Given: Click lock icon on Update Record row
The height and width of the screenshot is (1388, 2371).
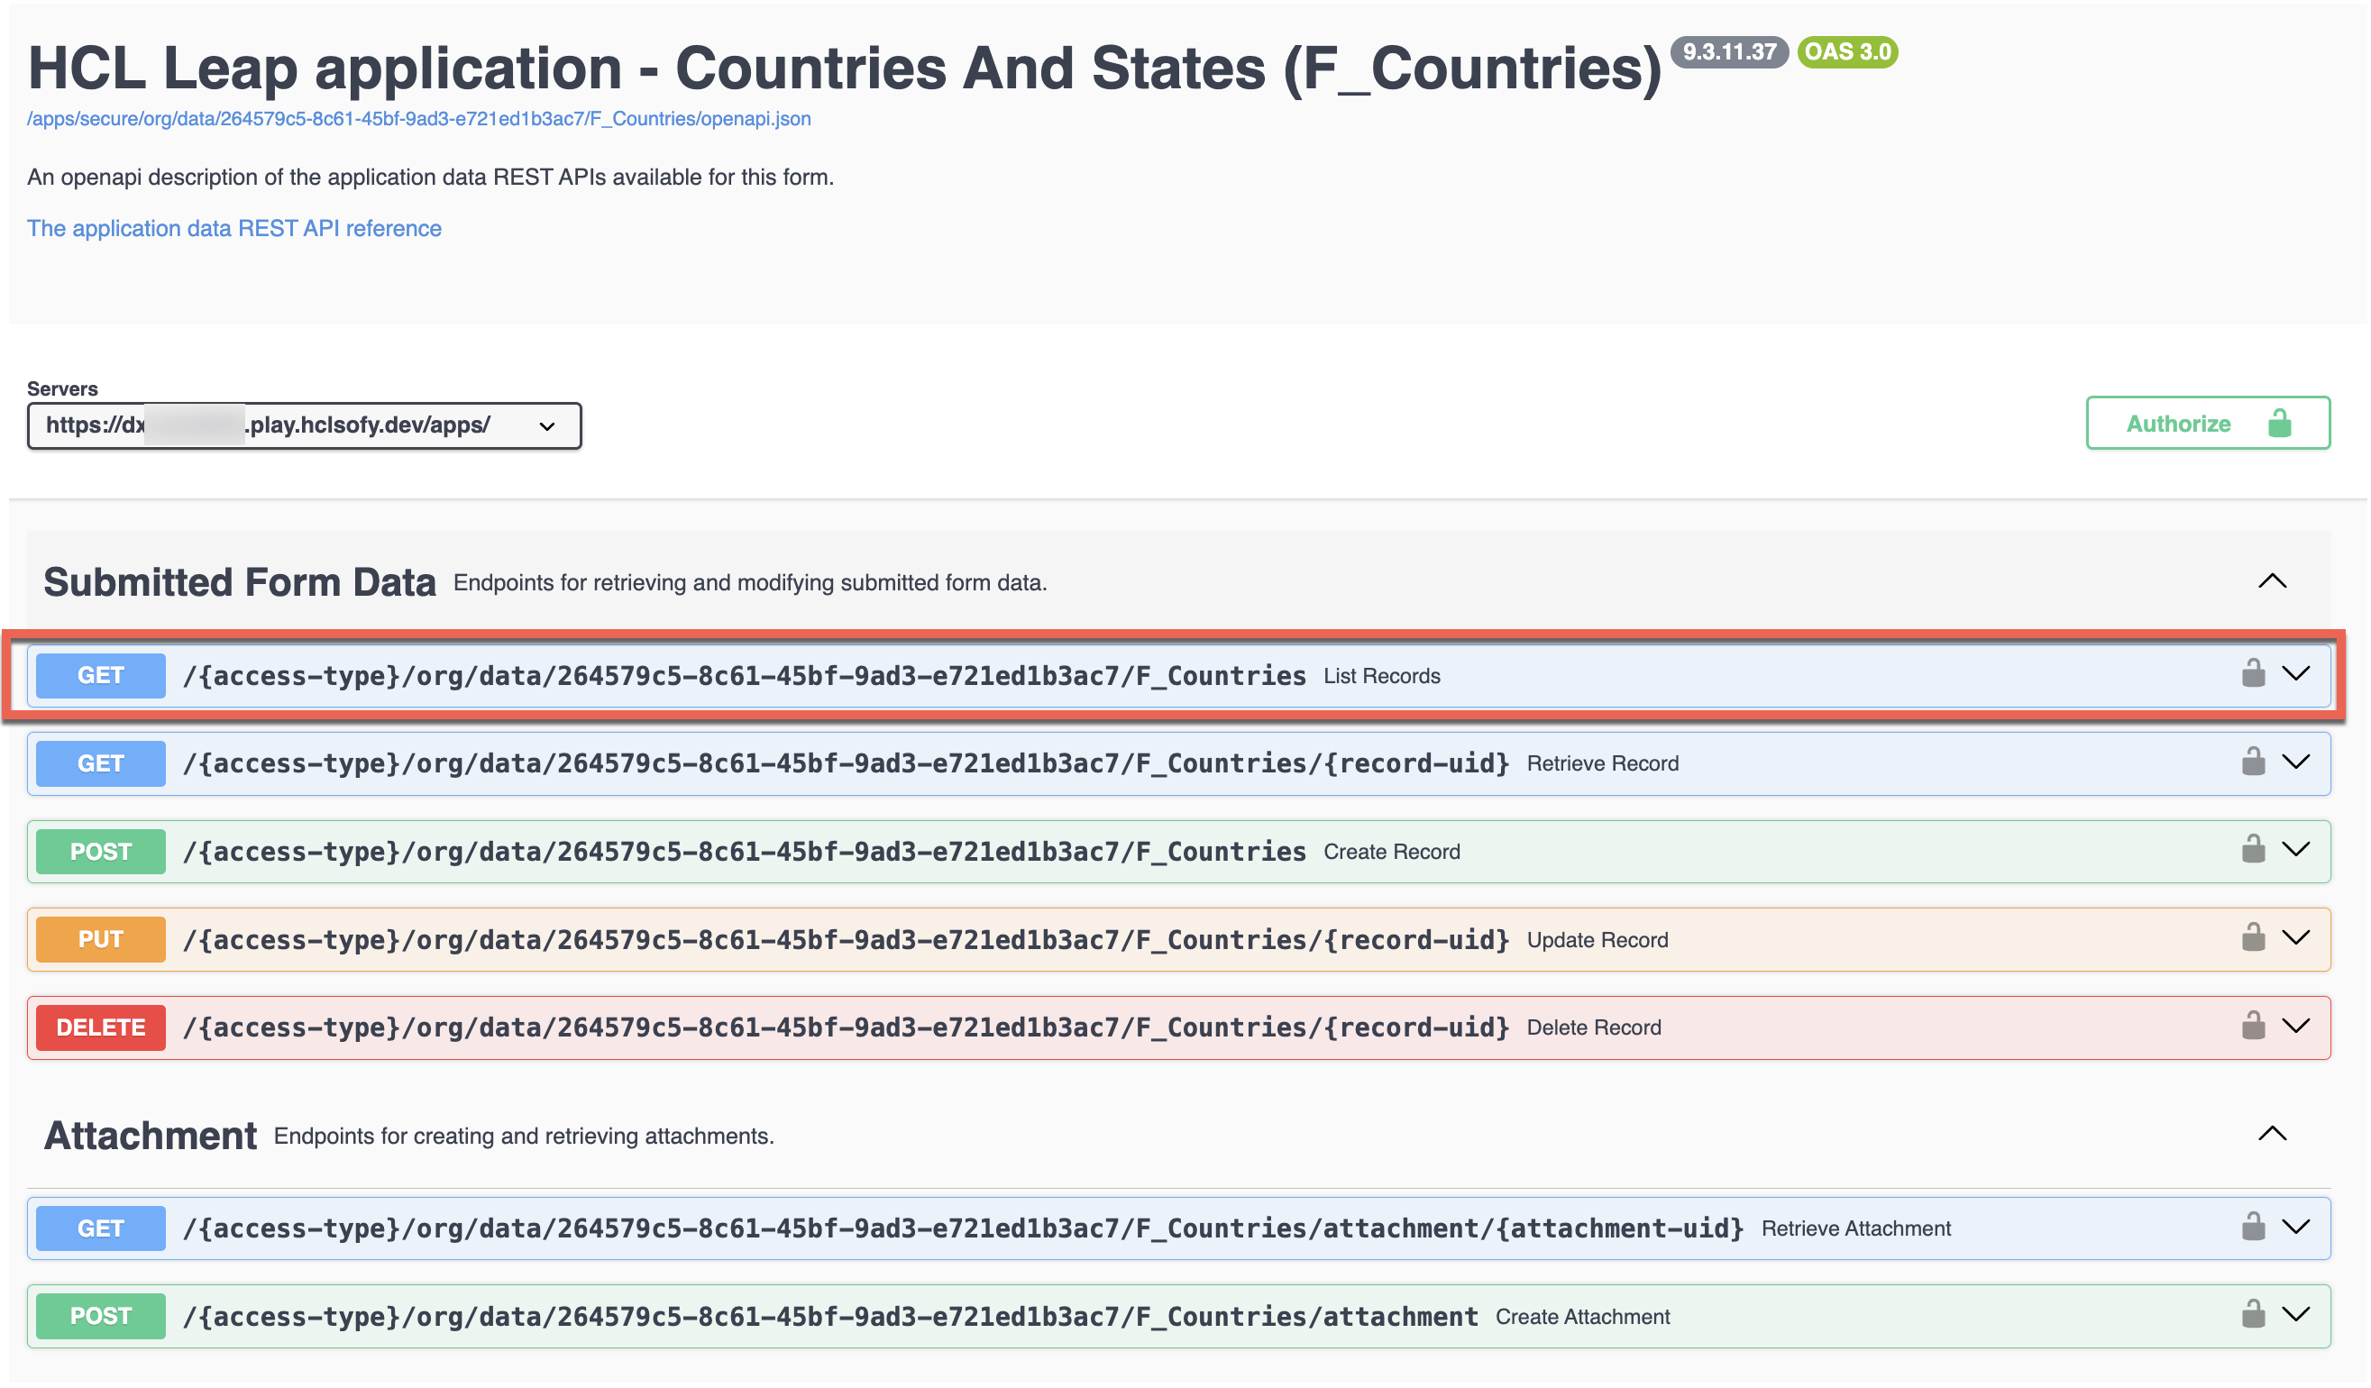Looking at the screenshot, I should coord(2252,937).
